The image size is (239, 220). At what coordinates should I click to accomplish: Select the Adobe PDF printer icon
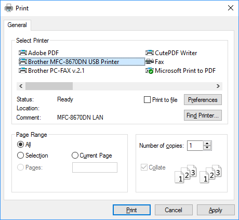coord(23,53)
